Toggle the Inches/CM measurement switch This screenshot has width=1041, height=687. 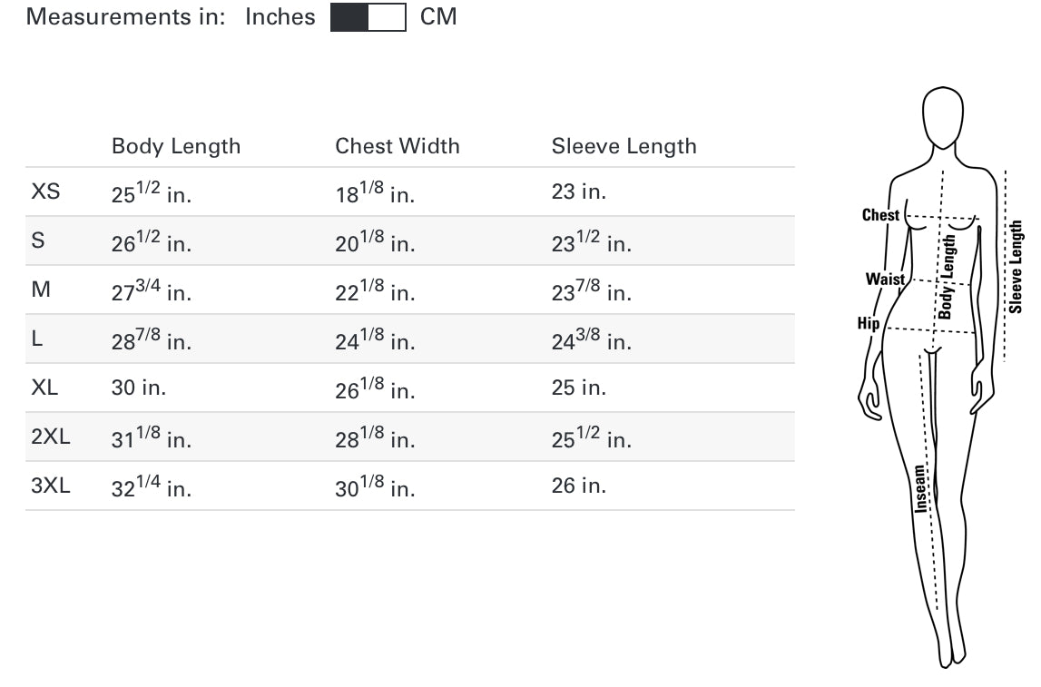(368, 17)
